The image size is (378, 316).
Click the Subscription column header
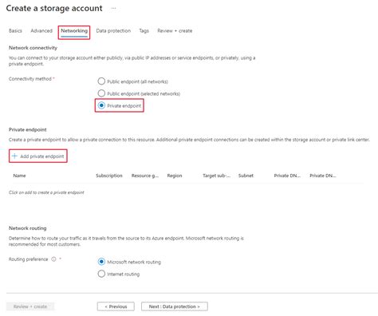[109, 176]
